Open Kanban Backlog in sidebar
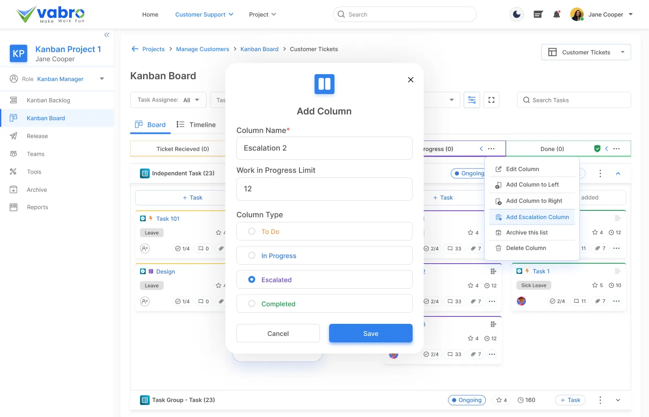Image resolution: width=649 pixels, height=417 pixels. click(x=48, y=100)
